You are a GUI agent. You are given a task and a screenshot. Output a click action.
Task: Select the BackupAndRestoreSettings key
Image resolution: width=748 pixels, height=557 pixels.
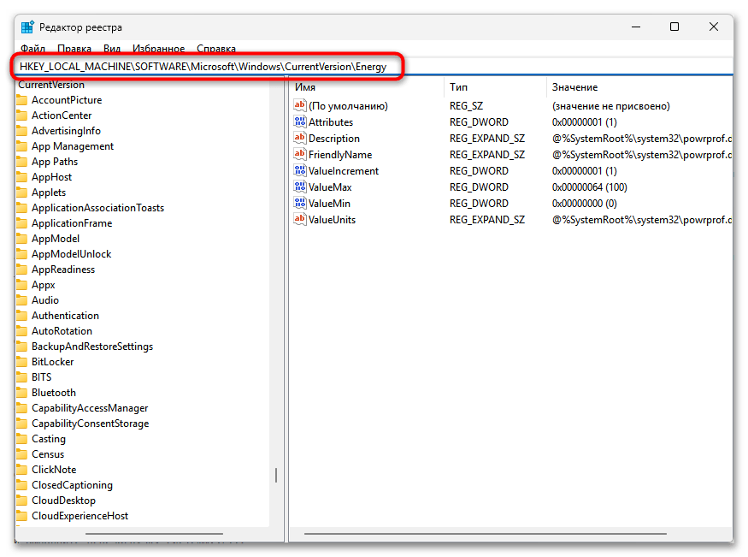(92, 347)
